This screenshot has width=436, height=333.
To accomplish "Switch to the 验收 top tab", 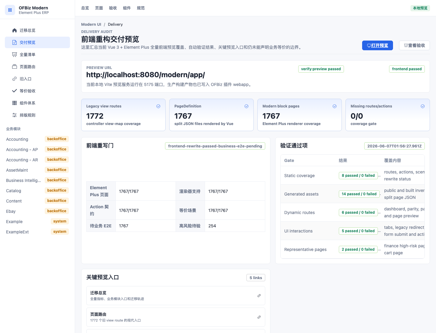I will pyautogui.click(x=113, y=8).
